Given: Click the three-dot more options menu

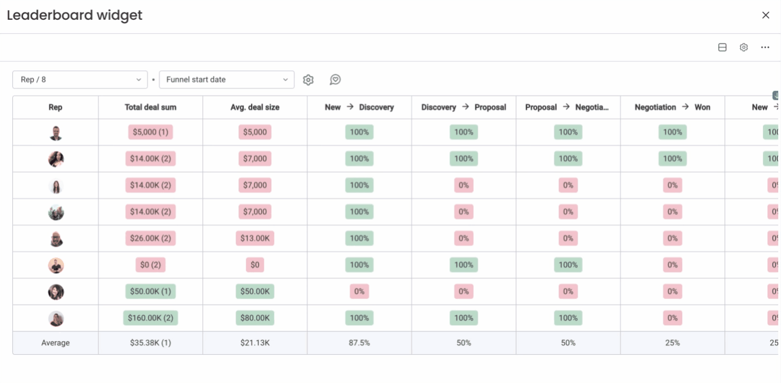Looking at the screenshot, I should 765,47.
